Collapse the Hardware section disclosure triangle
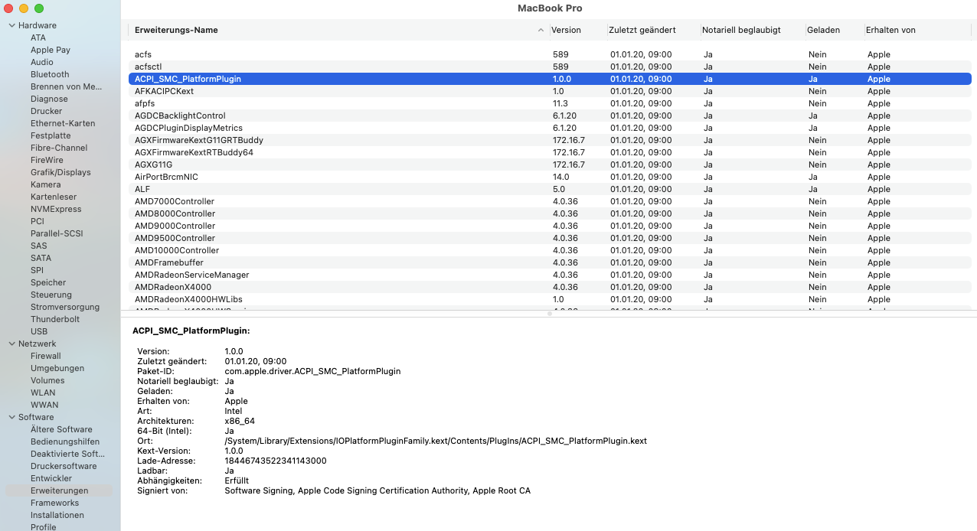Screen dimensions: 977x531 point(11,25)
